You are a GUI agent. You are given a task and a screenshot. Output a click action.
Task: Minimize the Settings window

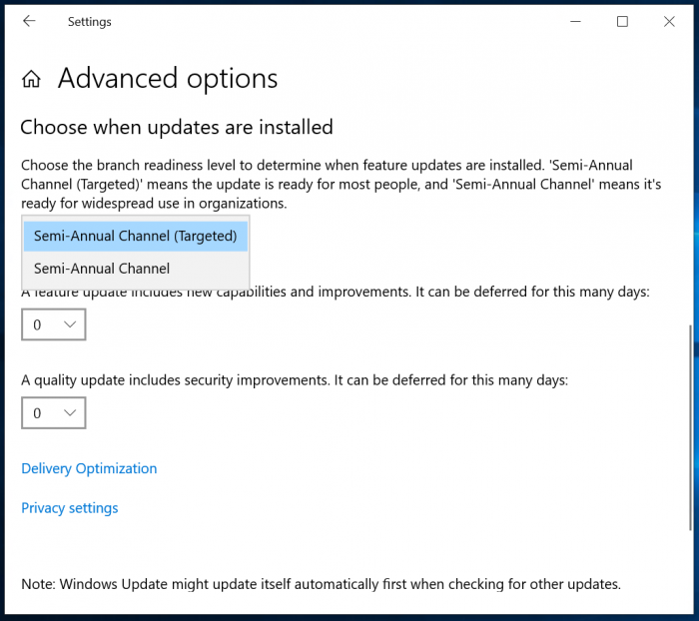[576, 21]
